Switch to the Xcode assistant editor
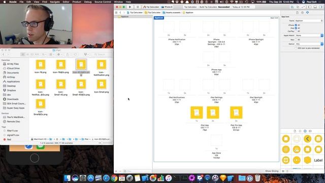Screen dimensions: 325x183 (298, 7)
